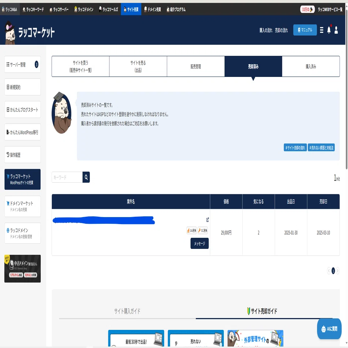348x348 pixels.
Task: Open 購入の流れ link in header
Action: (x=266, y=30)
